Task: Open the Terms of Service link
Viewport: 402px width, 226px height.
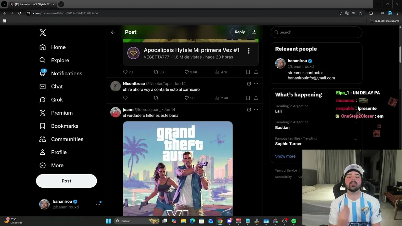Action: pyautogui.click(x=286, y=170)
